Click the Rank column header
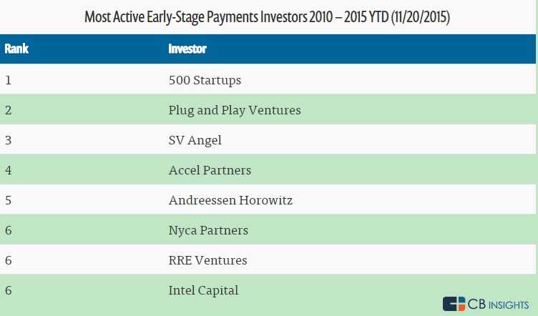Viewport: 538px width, 316px height. (16, 49)
